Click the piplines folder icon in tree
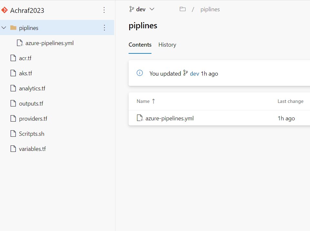Image resolution: width=310 pixels, height=231 pixels. pos(13,28)
